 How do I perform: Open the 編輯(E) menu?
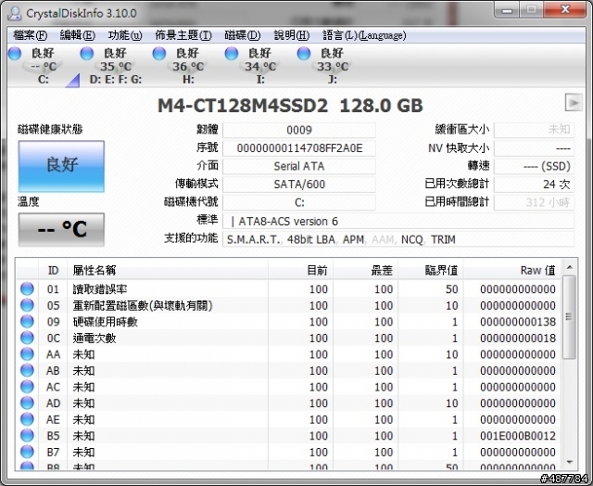(77, 35)
